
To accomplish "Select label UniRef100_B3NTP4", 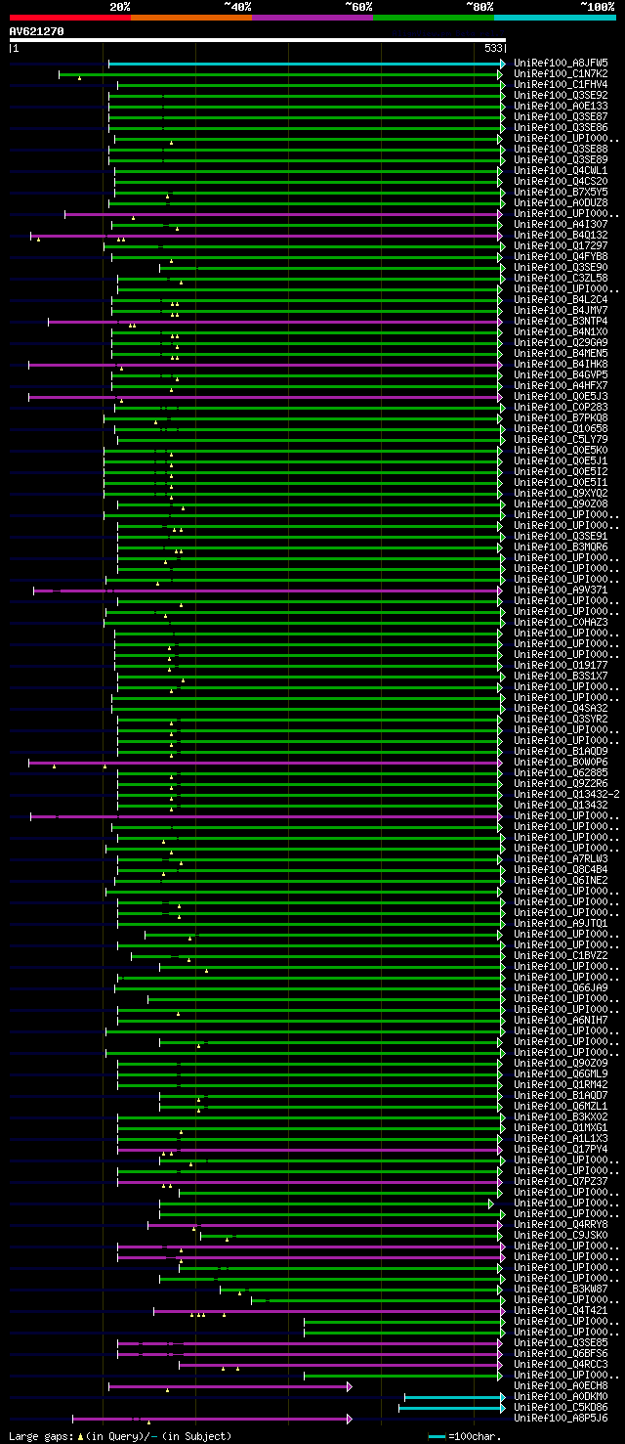I will pos(561,321).
